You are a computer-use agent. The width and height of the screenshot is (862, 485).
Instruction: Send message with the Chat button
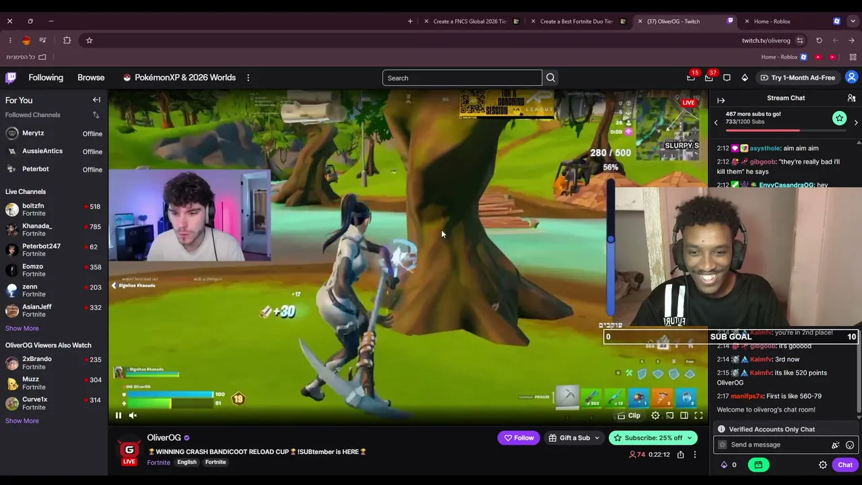click(x=845, y=465)
